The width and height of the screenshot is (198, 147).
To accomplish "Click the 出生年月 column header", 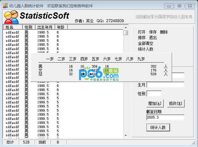I will pos(45,27).
